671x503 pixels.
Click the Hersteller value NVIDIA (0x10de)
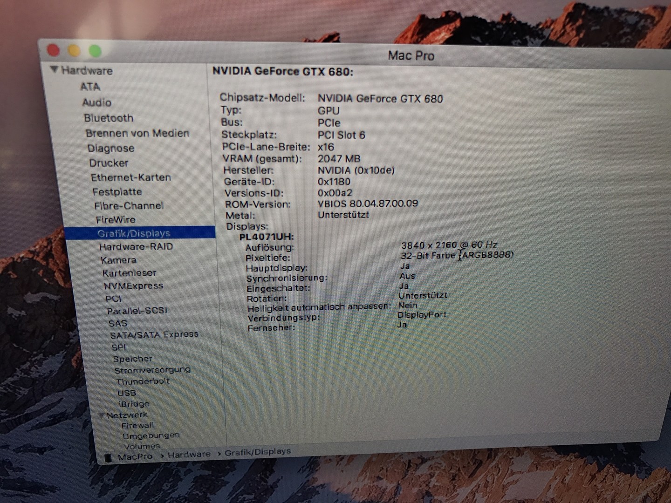[x=356, y=170]
